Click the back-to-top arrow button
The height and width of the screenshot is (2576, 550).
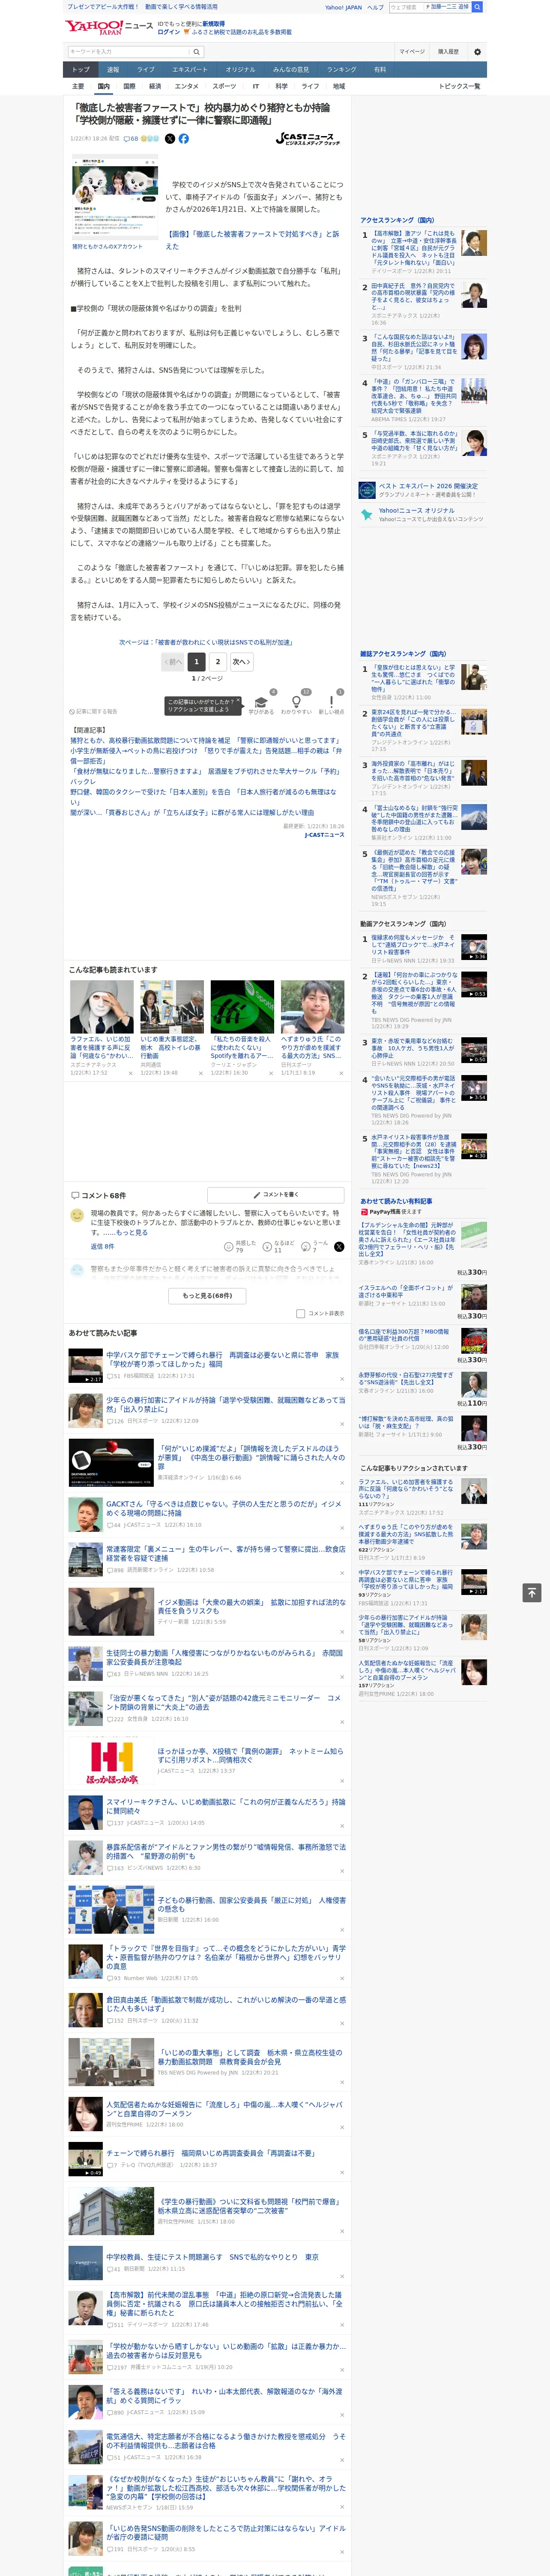(x=532, y=1592)
